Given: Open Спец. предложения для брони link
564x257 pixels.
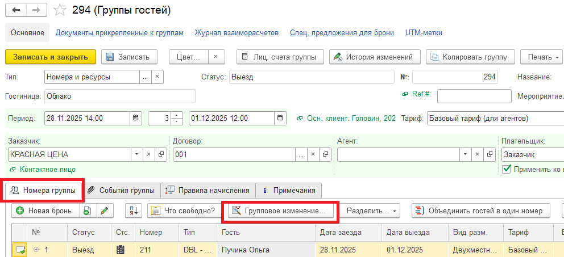Looking at the screenshot, I should click(342, 33).
